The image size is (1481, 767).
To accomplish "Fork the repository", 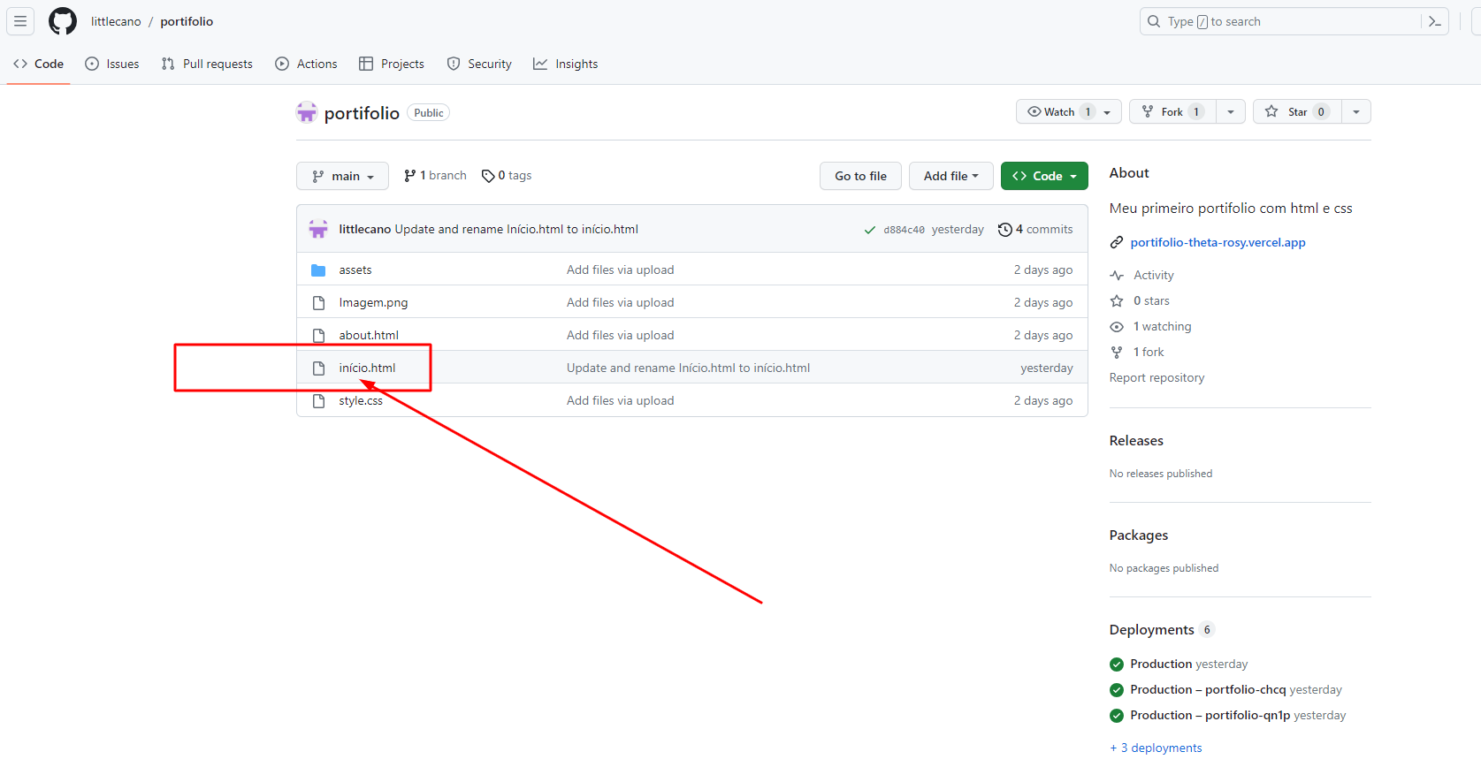I will [1172, 111].
